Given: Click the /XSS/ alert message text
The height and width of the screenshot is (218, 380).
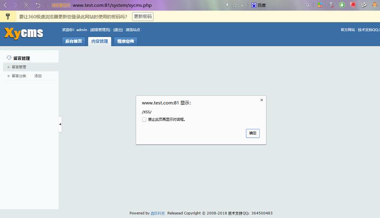Looking at the screenshot, I should [146, 112].
